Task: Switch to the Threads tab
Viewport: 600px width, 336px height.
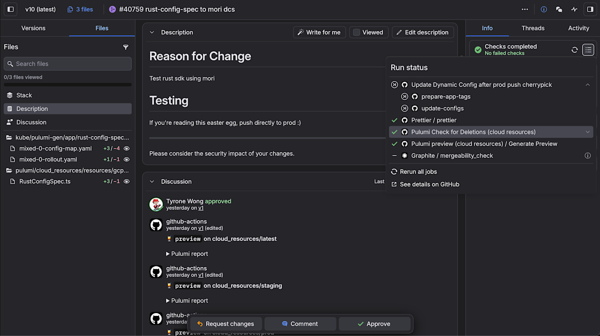Action: click(x=533, y=28)
